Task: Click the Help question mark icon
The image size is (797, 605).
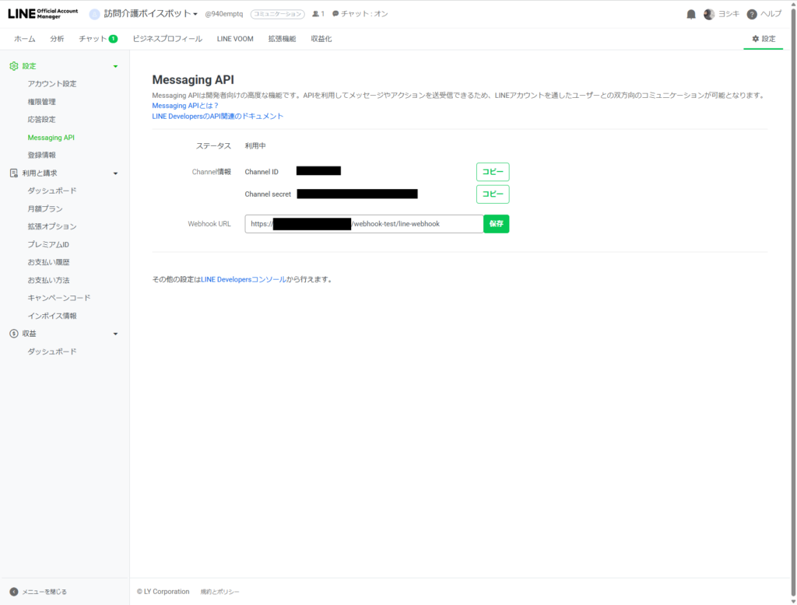Action: pos(752,14)
